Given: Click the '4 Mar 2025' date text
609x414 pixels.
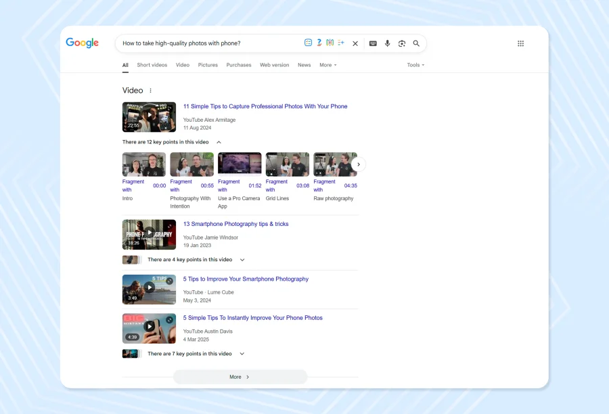Looking at the screenshot, I should [x=196, y=340].
